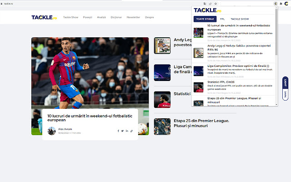
Task: Share article on LinkedIn icon
Action: click(x=127, y=131)
